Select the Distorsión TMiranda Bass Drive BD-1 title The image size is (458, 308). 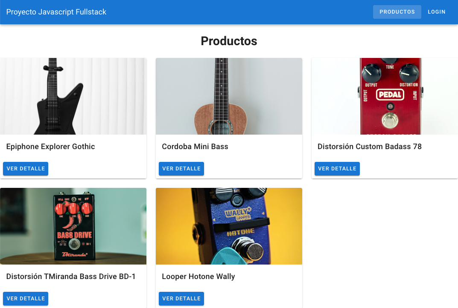click(x=71, y=276)
